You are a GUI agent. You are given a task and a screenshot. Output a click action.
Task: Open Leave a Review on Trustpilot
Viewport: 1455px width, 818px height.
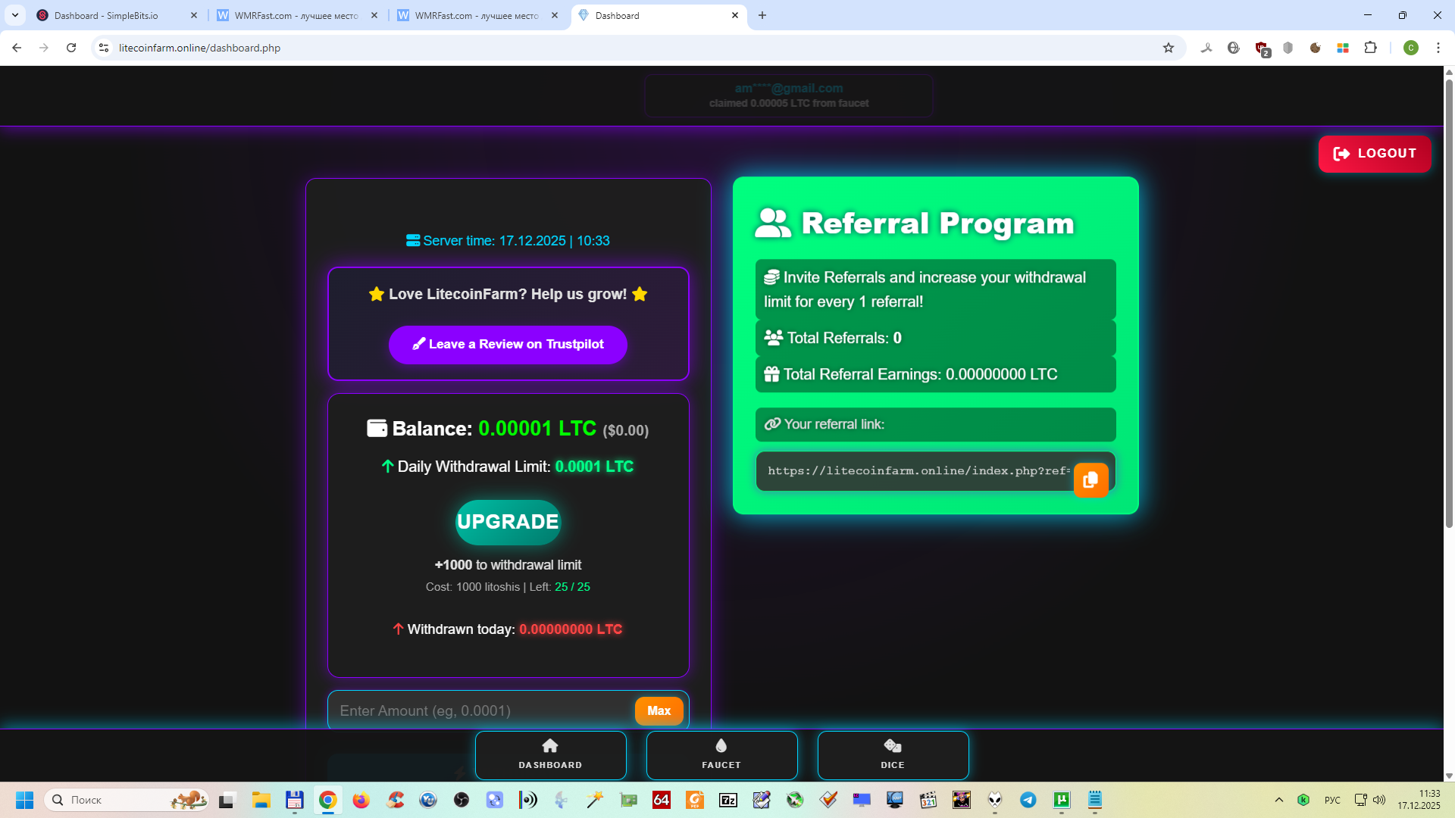pos(508,345)
